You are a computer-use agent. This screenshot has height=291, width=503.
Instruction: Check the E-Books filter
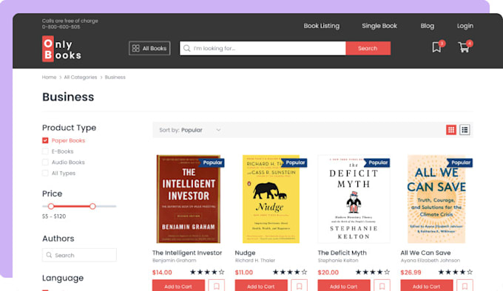[x=45, y=151]
